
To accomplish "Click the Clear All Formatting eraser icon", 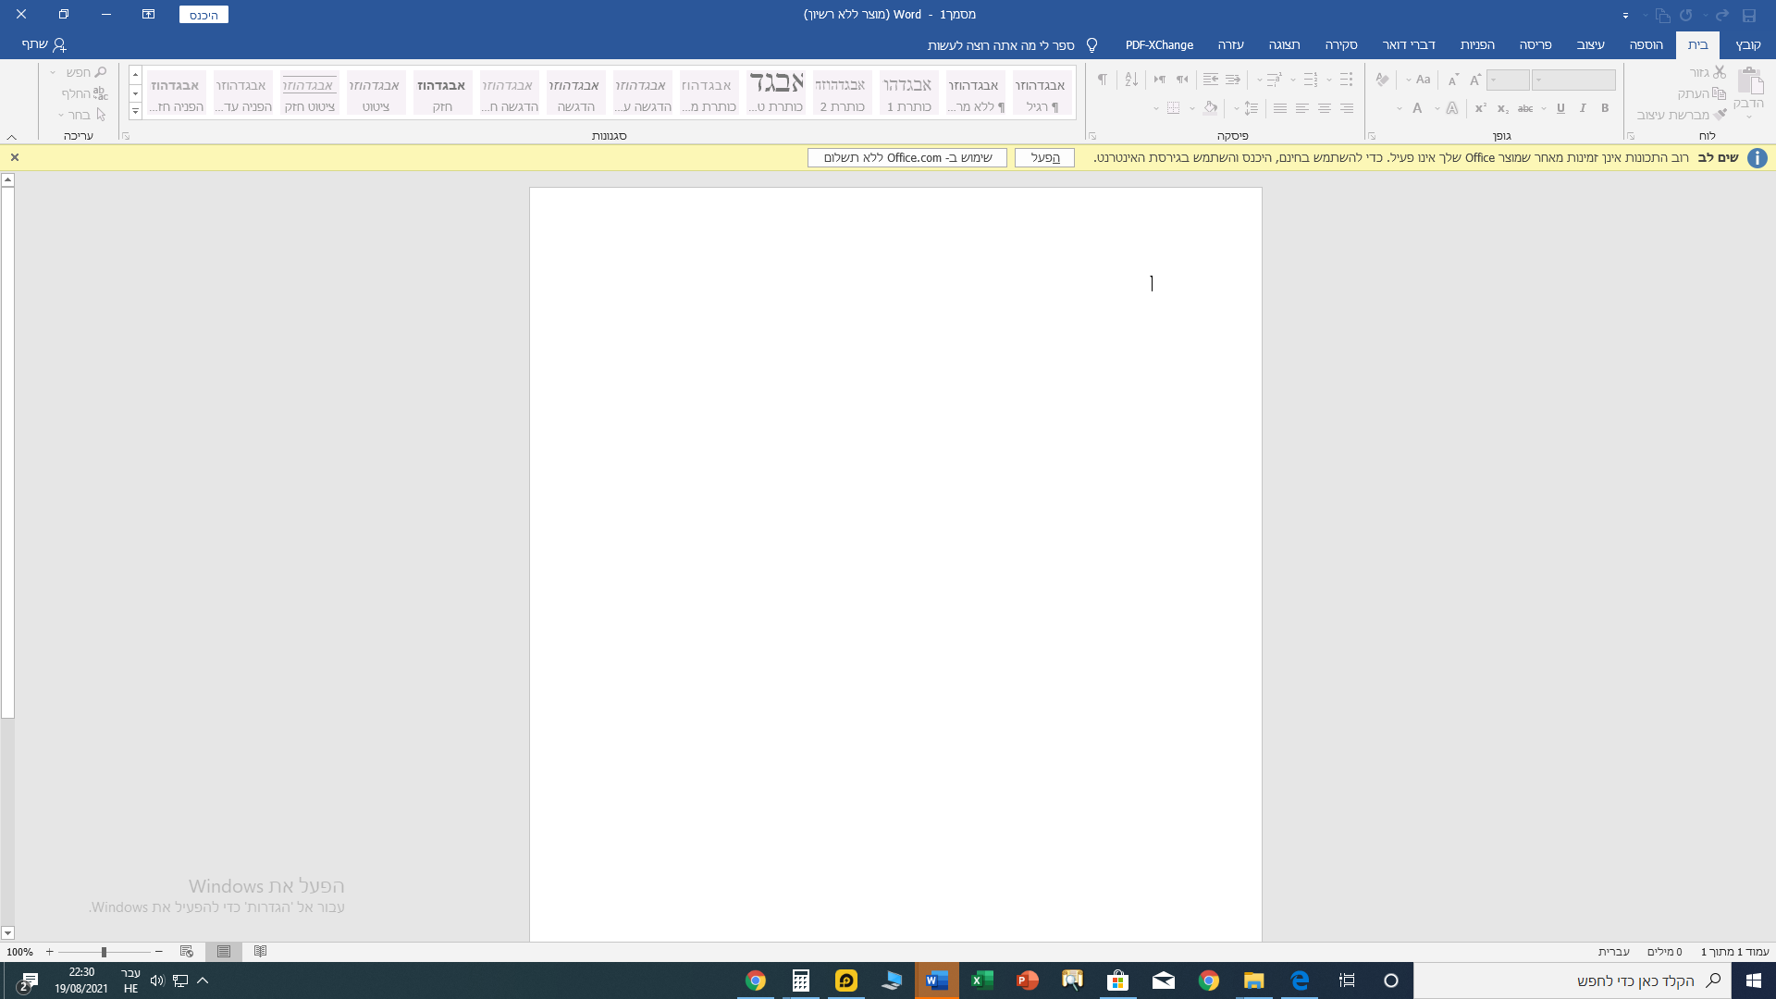I will (1382, 80).
